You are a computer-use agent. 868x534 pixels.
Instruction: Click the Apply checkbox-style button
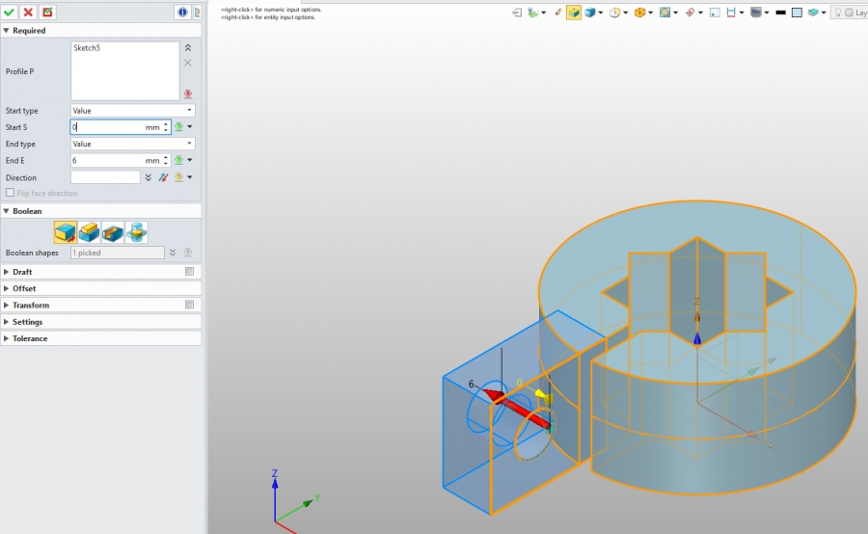(x=47, y=12)
